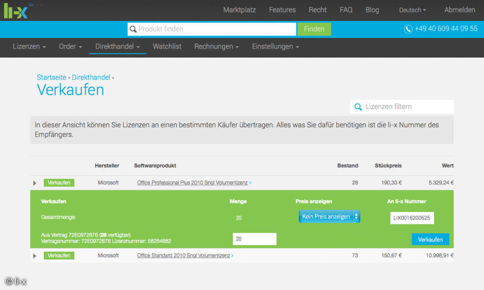This screenshot has width=484, height=290.
Task: Click the Stückpreis column header
Action: click(x=388, y=166)
